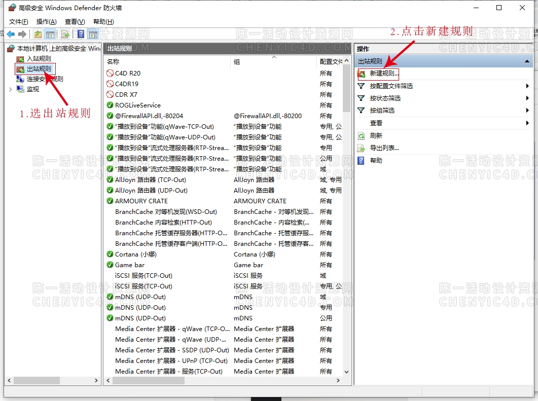Screen dimensions: 538x401
Task: Click the Forward arrow toolbar icon
Action: [22, 34]
